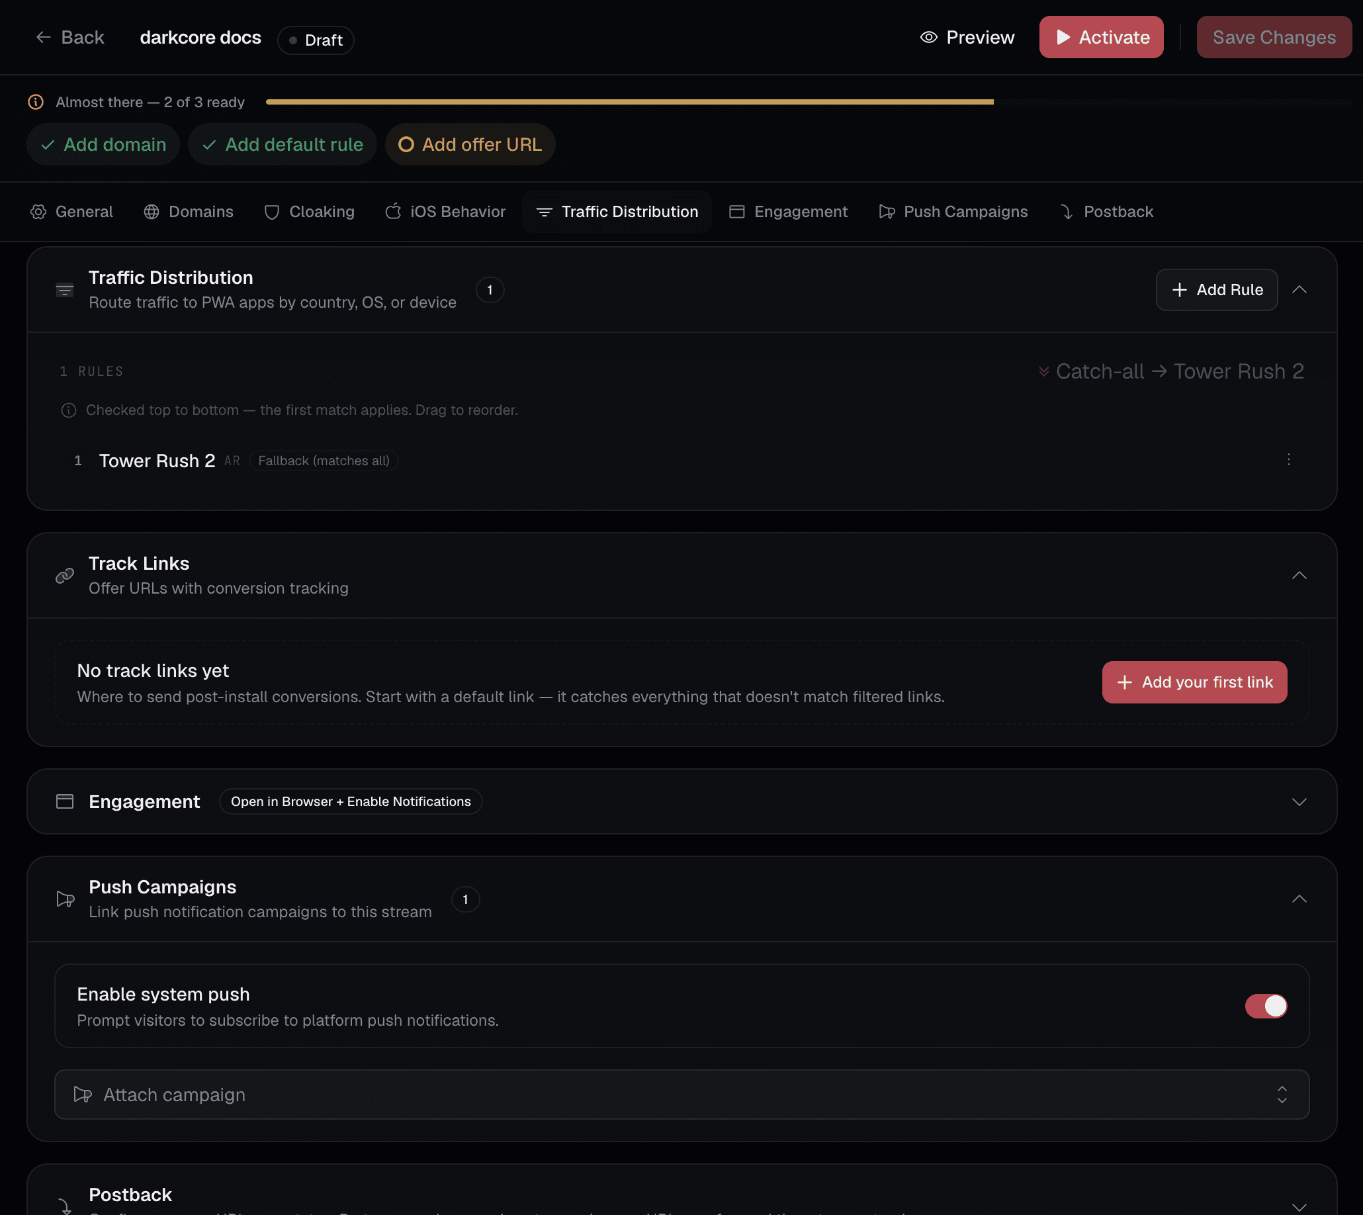Click the Add default rule completed chip
Viewport: 1363px width, 1215px height.
(x=283, y=144)
